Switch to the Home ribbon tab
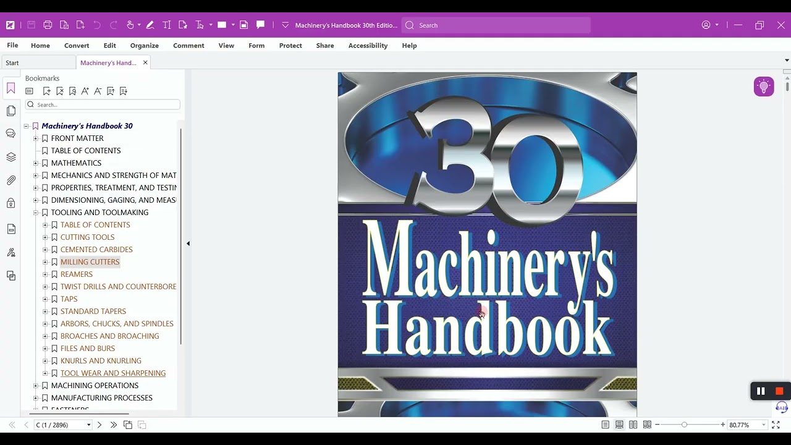 point(40,46)
